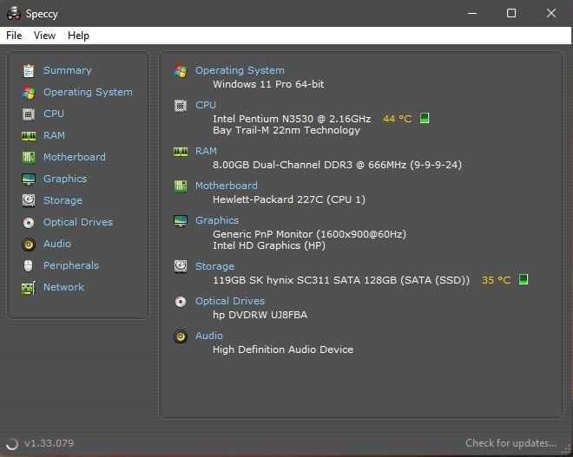Click CPU heading link in summary panel

click(x=206, y=105)
